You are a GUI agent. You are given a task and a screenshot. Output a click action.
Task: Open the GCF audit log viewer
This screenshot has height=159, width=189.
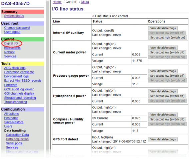tap(19, 89)
